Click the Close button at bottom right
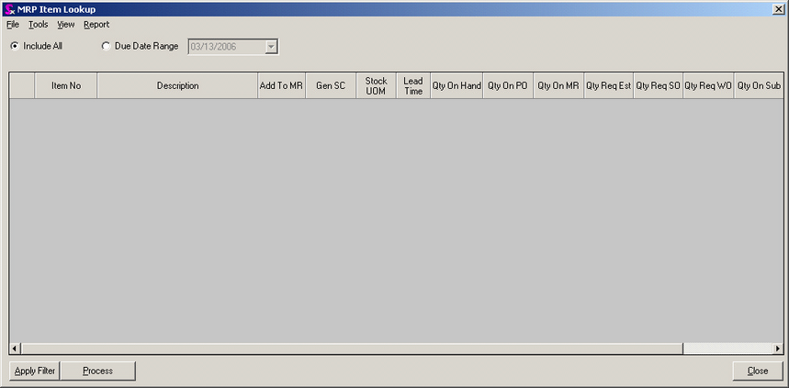Image resolution: width=789 pixels, height=388 pixels. [757, 371]
